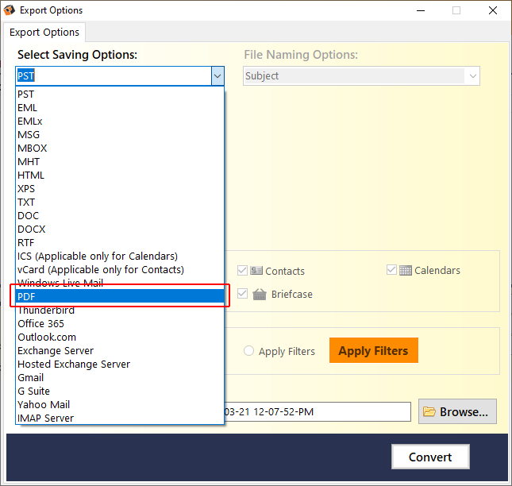The width and height of the screenshot is (512, 486).
Task: Click the Contacts card icon
Action: coord(256,271)
